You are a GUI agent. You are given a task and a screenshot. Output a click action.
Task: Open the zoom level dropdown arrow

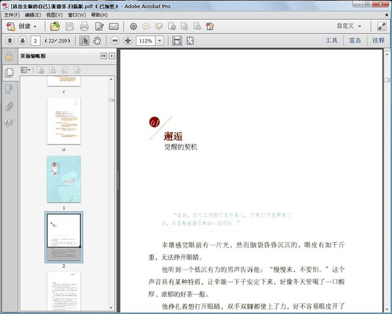pos(159,41)
